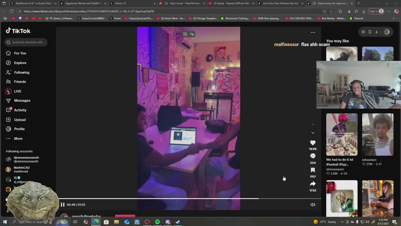Open the Windows Start menu
The height and width of the screenshot is (226, 401).
pyautogui.click(x=5, y=222)
